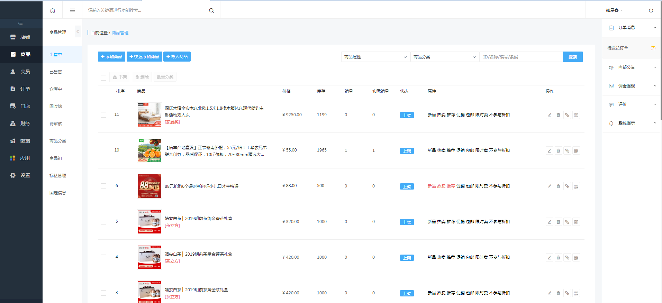The width and height of the screenshot is (662, 303).
Task: Focus the ID/名称/编号/条码 search field
Action: (x=521, y=57)
